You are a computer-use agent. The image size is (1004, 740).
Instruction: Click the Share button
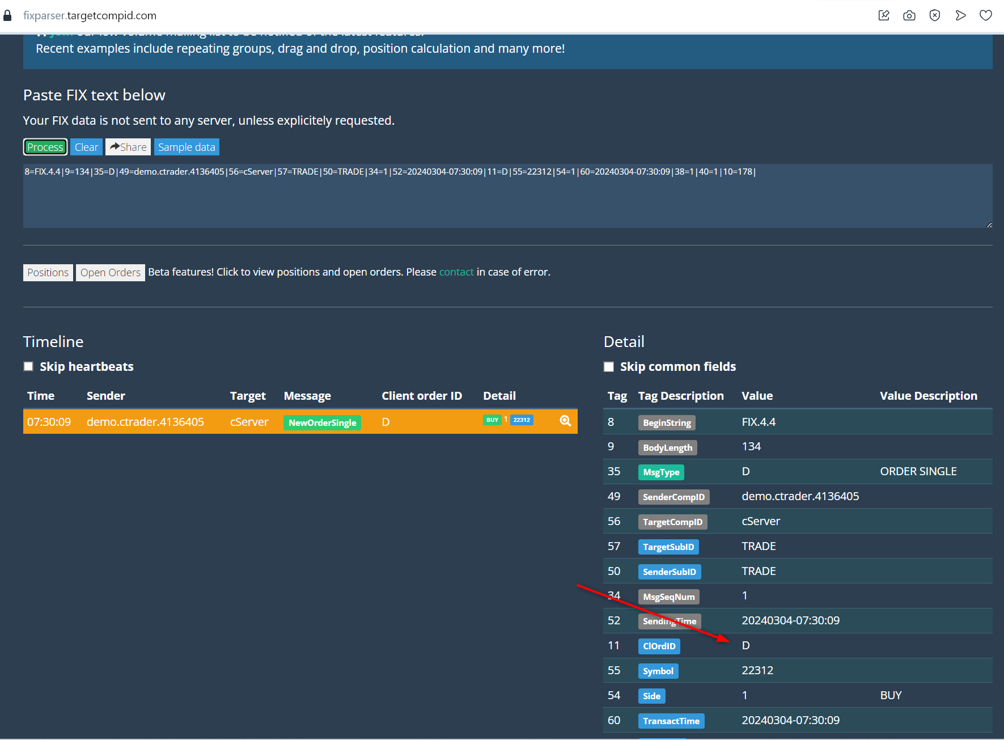[x=128, y=147]
